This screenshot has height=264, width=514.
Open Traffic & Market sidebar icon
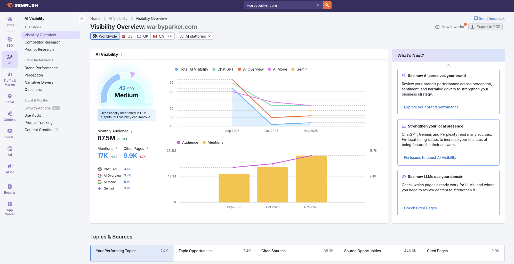click(x=10, y=79)
